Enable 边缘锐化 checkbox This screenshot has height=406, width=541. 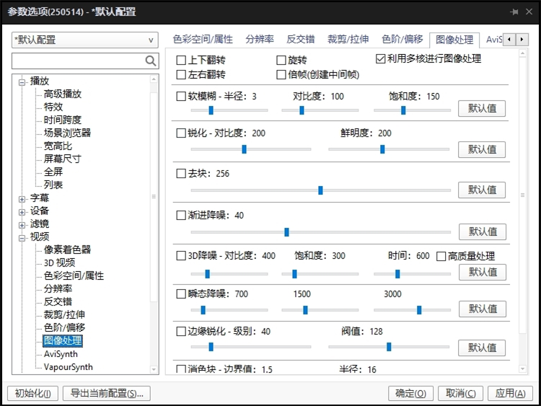(181, 332)
